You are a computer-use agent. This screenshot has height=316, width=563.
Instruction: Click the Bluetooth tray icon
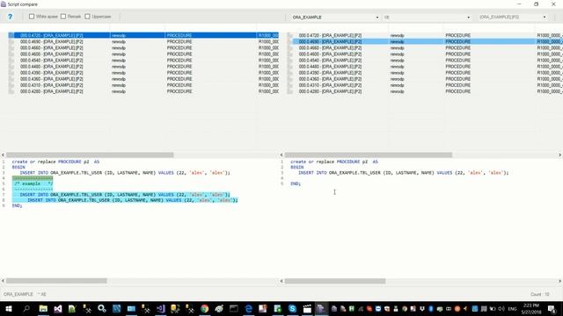click(x=431, y=308)
